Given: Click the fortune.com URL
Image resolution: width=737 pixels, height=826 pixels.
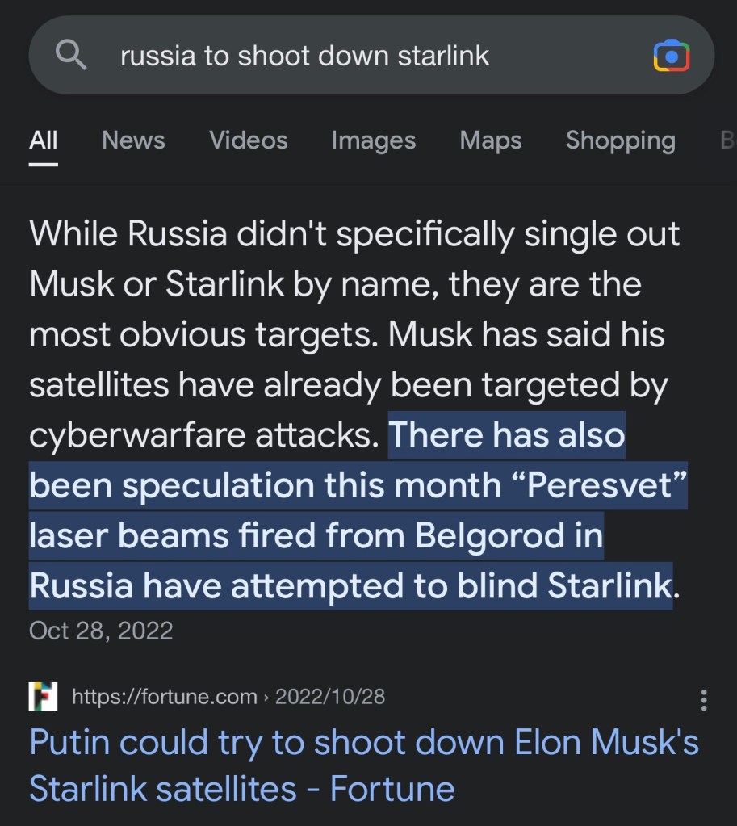Looking at the screenshot, I should (x=164, y=696).
